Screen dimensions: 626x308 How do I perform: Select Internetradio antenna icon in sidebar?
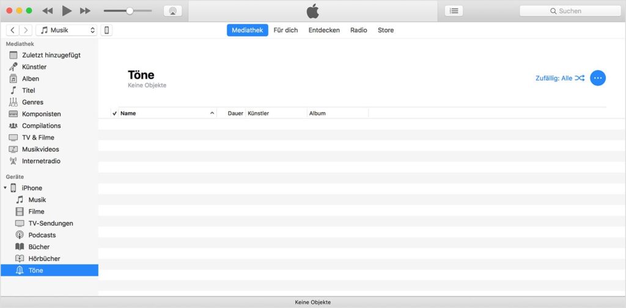(13, 161)
